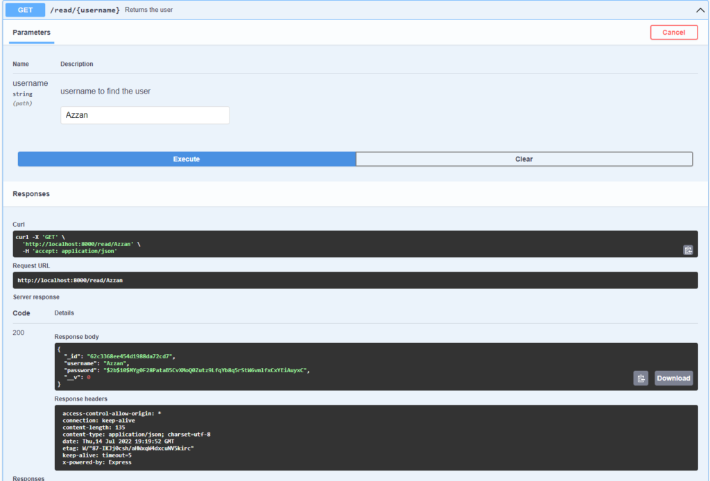The width and height of the screenshot is (710, 481).
Task: Click the 200 response code
Action: pos(20,332)
